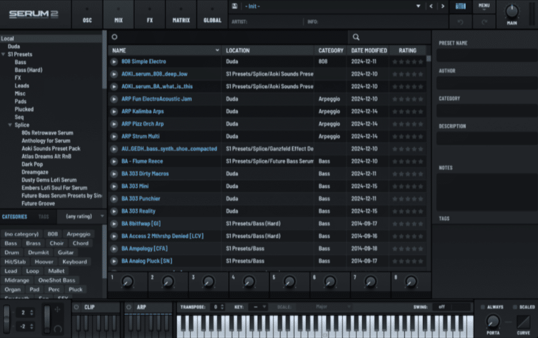
Task: Click the portamento Curve display
Action: pyautogui.click(x=523, y=322)
